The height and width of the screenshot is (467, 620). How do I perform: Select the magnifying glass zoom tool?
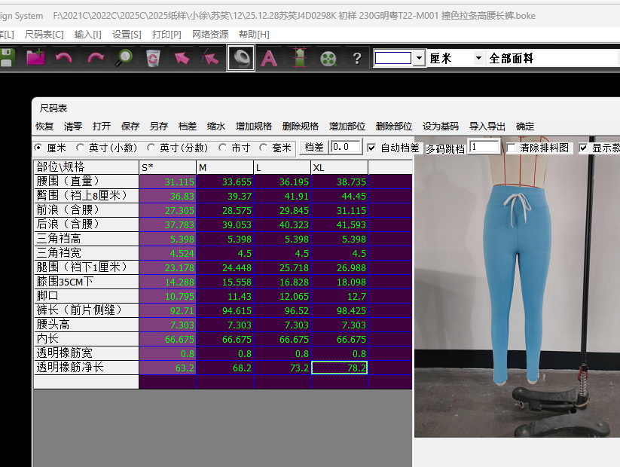[124, 58]
